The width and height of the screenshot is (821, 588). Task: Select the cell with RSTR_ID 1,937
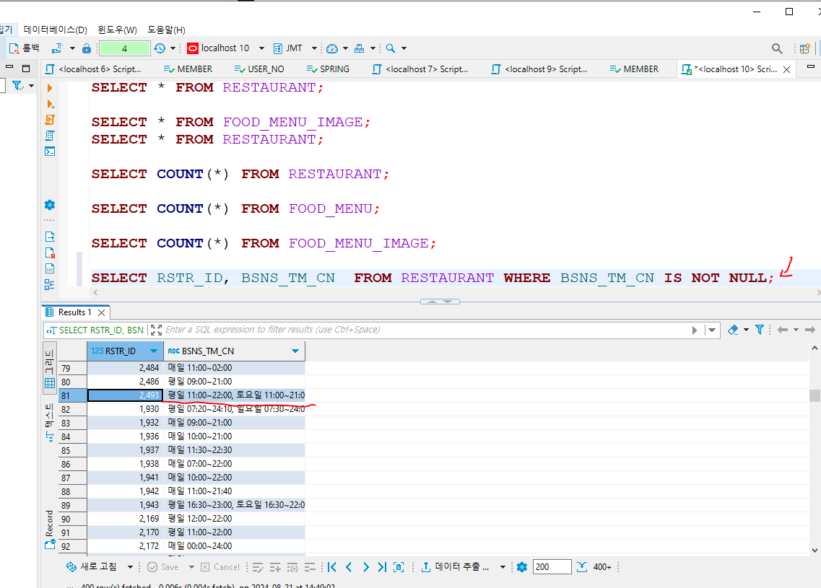(125, 450)
